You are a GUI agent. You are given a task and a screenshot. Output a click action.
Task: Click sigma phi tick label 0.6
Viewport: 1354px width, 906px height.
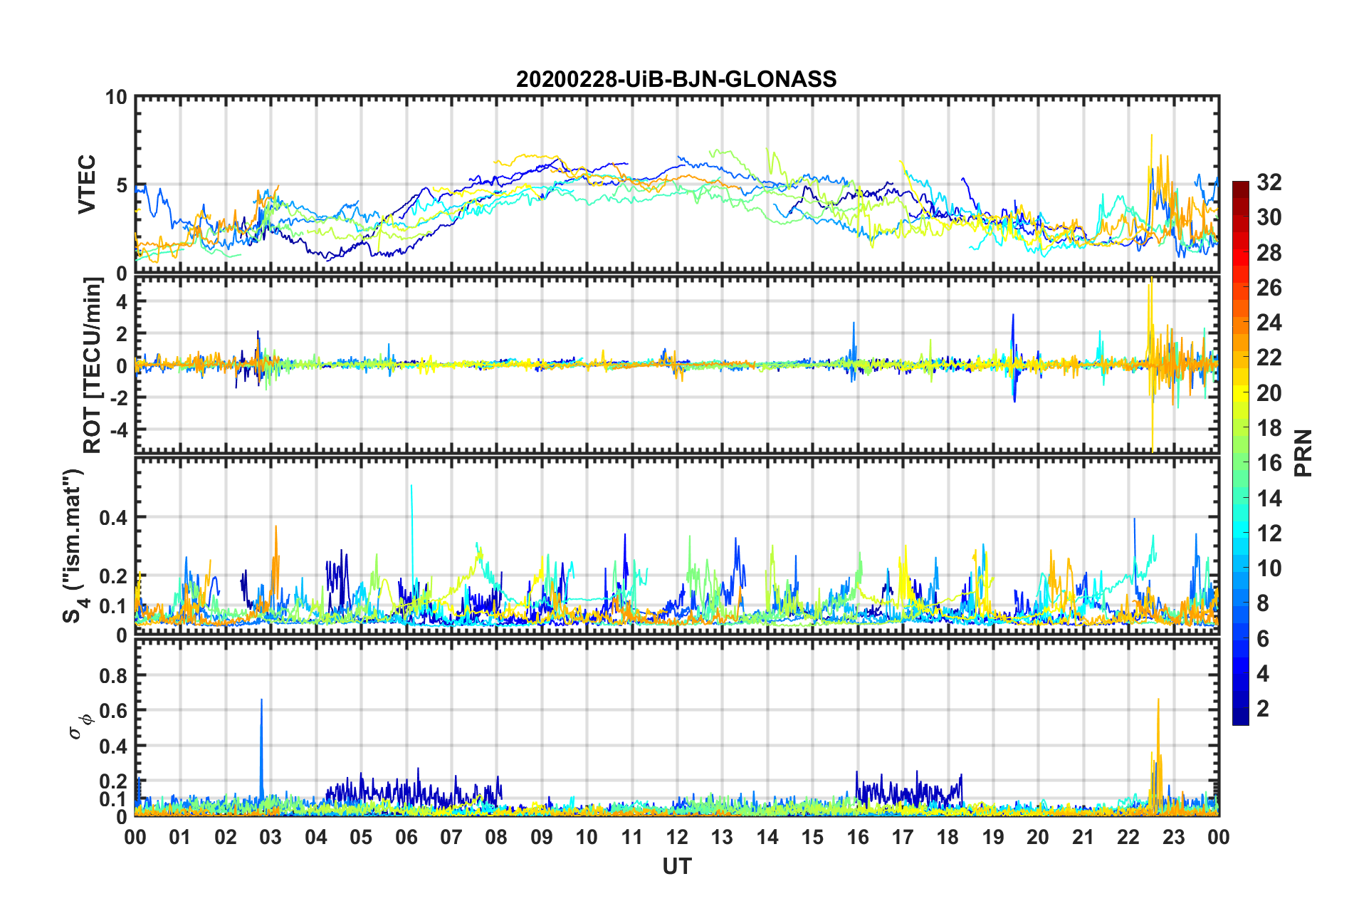point(113,711)
